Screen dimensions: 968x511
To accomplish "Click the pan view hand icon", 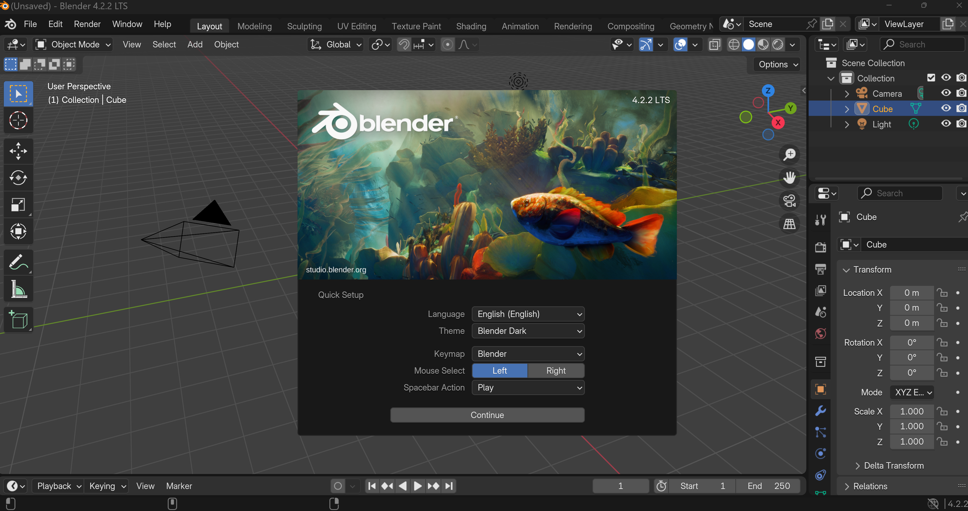I will tap(789, 177).
